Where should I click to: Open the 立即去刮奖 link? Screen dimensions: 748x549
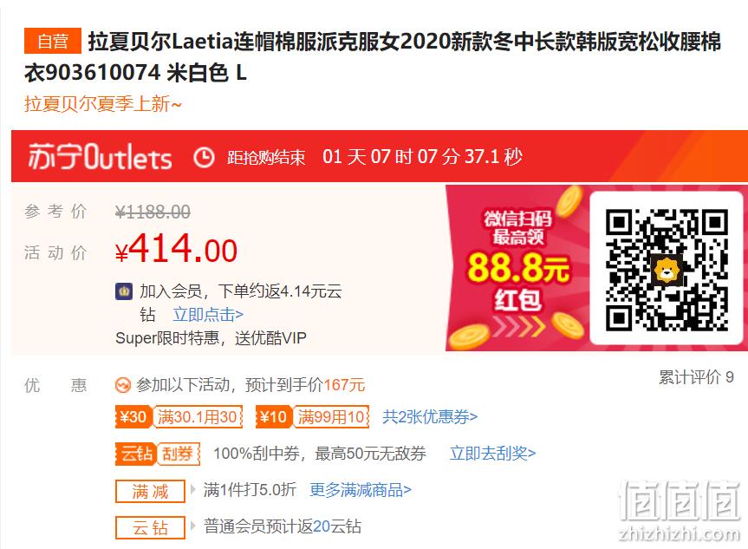[493, 453]
